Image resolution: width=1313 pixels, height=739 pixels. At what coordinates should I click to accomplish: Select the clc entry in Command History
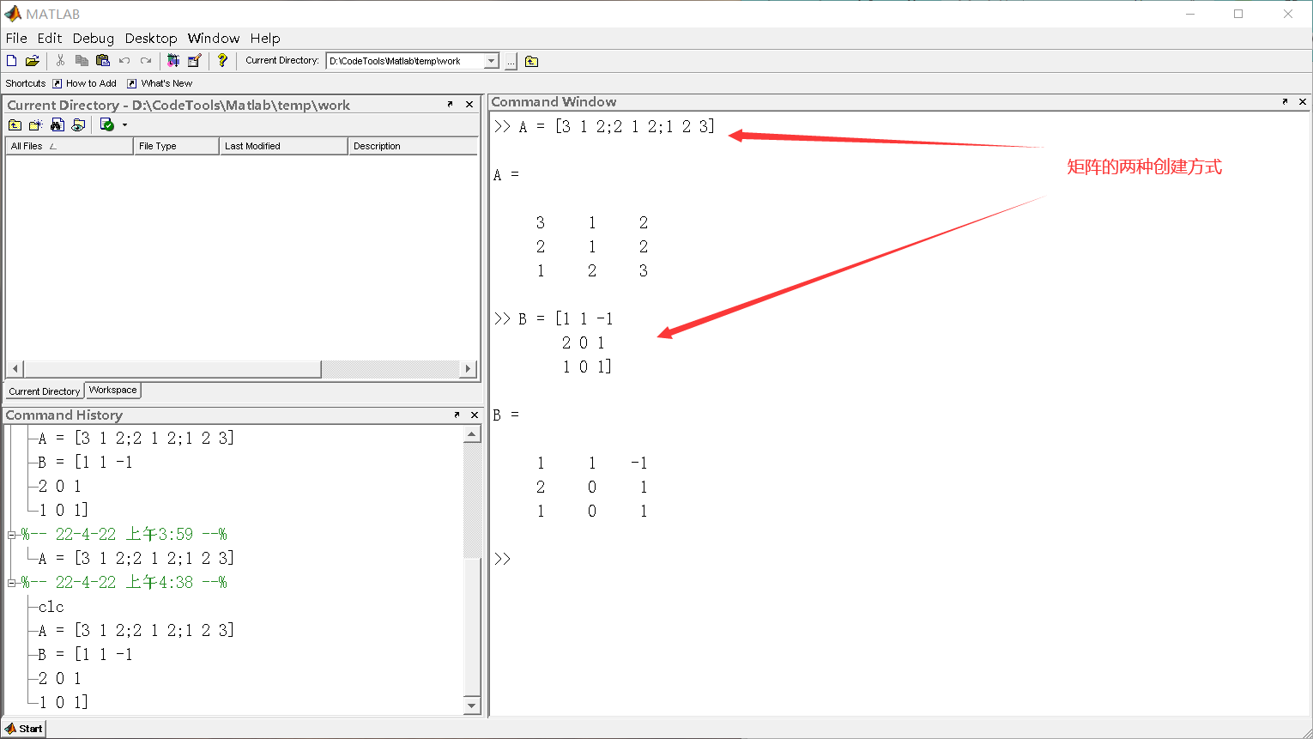(51, 607)
